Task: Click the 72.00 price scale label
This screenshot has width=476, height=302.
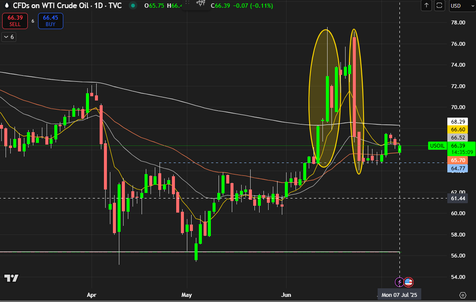Action: pyautogui.click(x=458, y=86)
